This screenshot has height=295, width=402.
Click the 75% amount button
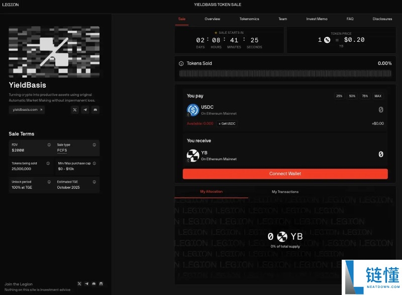(365, 96)
